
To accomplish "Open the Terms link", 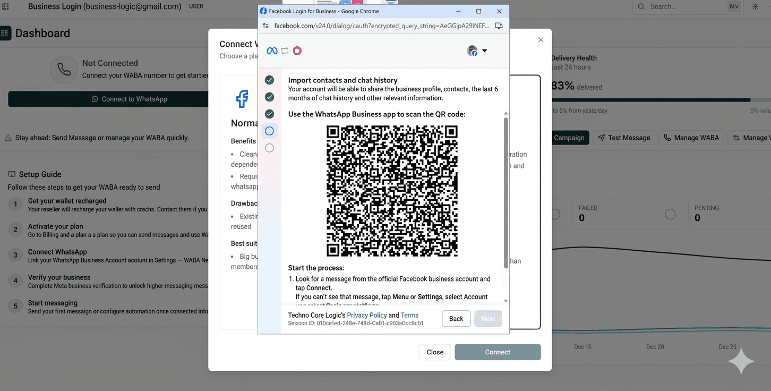I will (x=409, y=315).
